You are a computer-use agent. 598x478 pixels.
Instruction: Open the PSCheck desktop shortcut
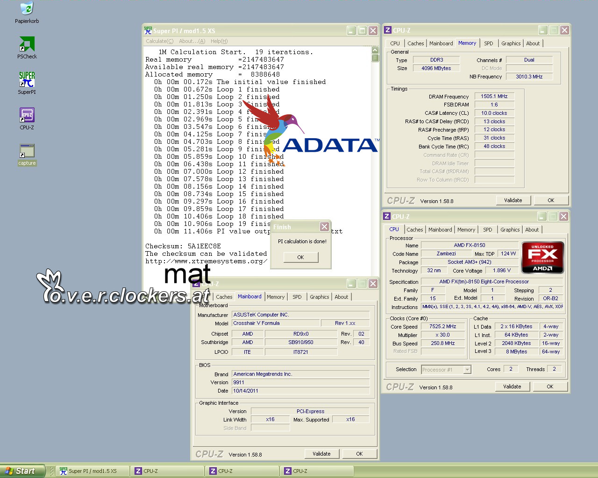pos(27,48)
